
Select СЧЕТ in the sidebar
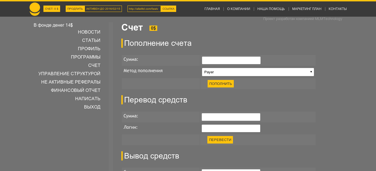point(94,66)
